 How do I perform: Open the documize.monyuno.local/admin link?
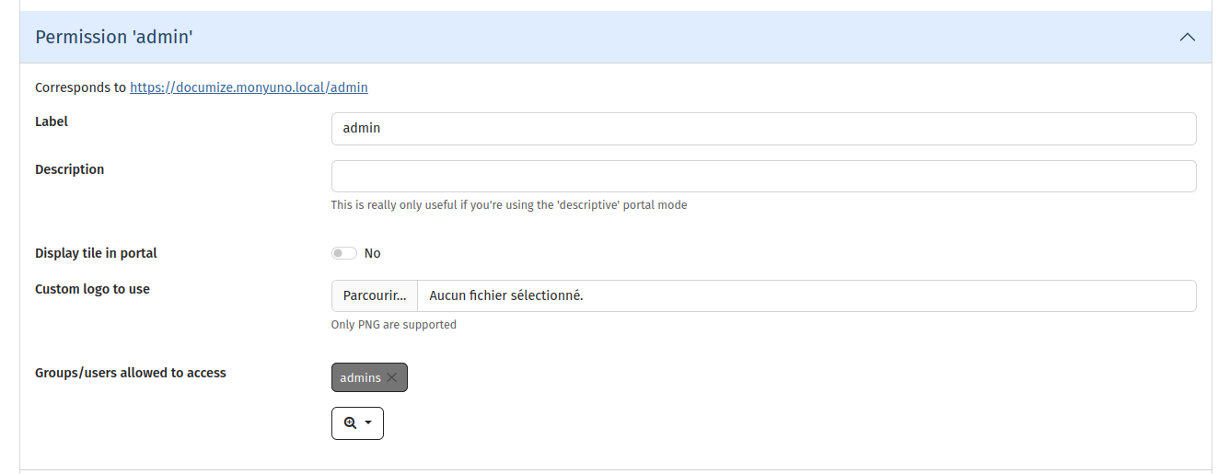point(249,88)
